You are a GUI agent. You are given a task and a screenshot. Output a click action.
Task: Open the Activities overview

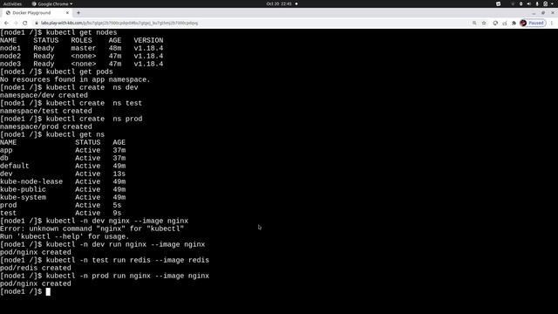pyautogui.click(x=12, y=3)
